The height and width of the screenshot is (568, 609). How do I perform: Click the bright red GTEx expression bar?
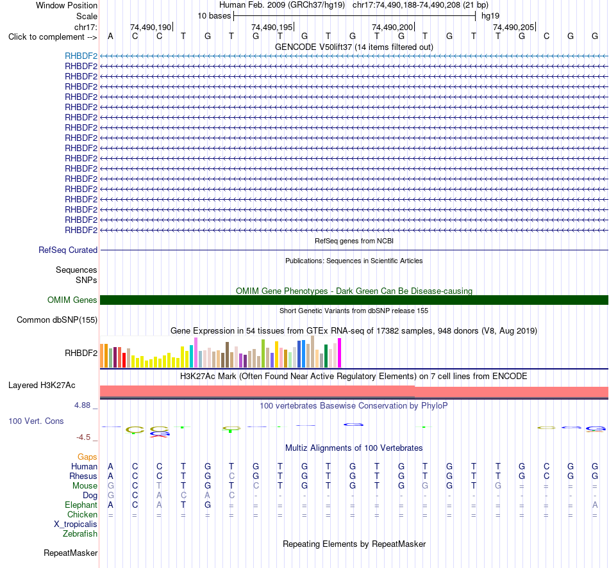coord(124,360)
